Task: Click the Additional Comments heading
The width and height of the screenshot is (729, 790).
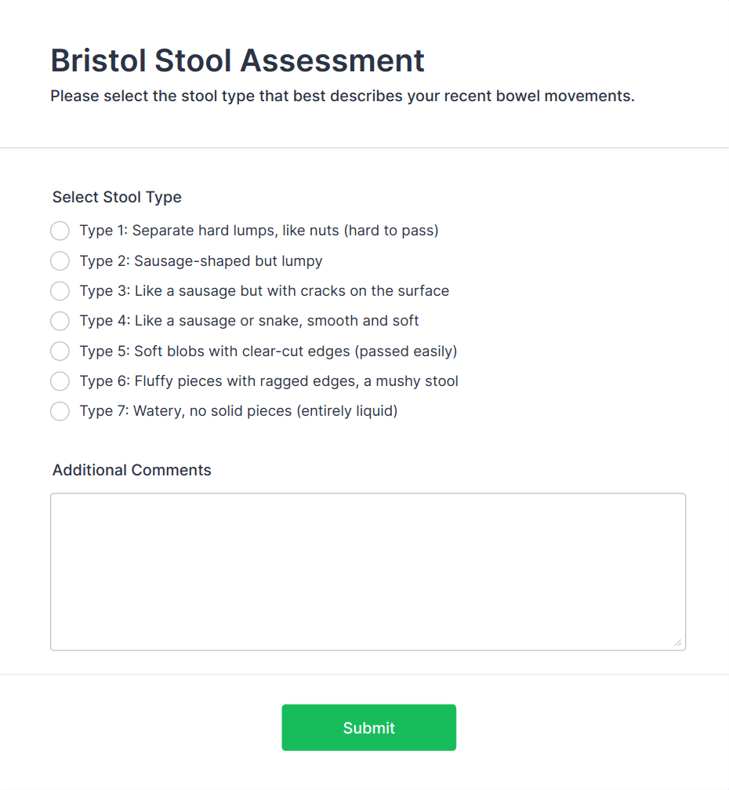Action: [131, 470]
